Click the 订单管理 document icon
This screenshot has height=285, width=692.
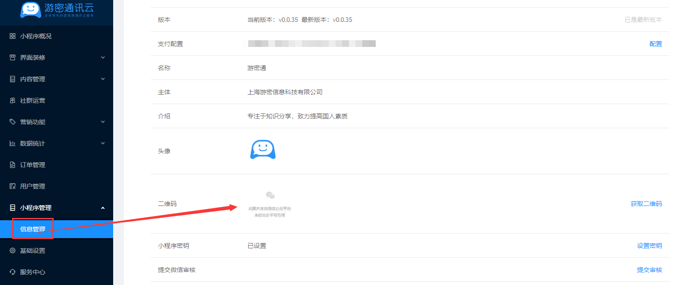pyautogui.click(x=13, y=165)
